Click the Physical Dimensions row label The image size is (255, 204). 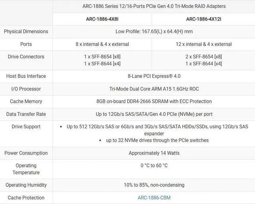(x=26, y=31)
